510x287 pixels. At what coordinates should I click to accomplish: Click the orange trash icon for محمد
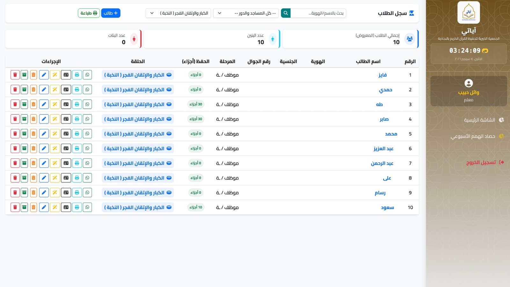[33, 134]
